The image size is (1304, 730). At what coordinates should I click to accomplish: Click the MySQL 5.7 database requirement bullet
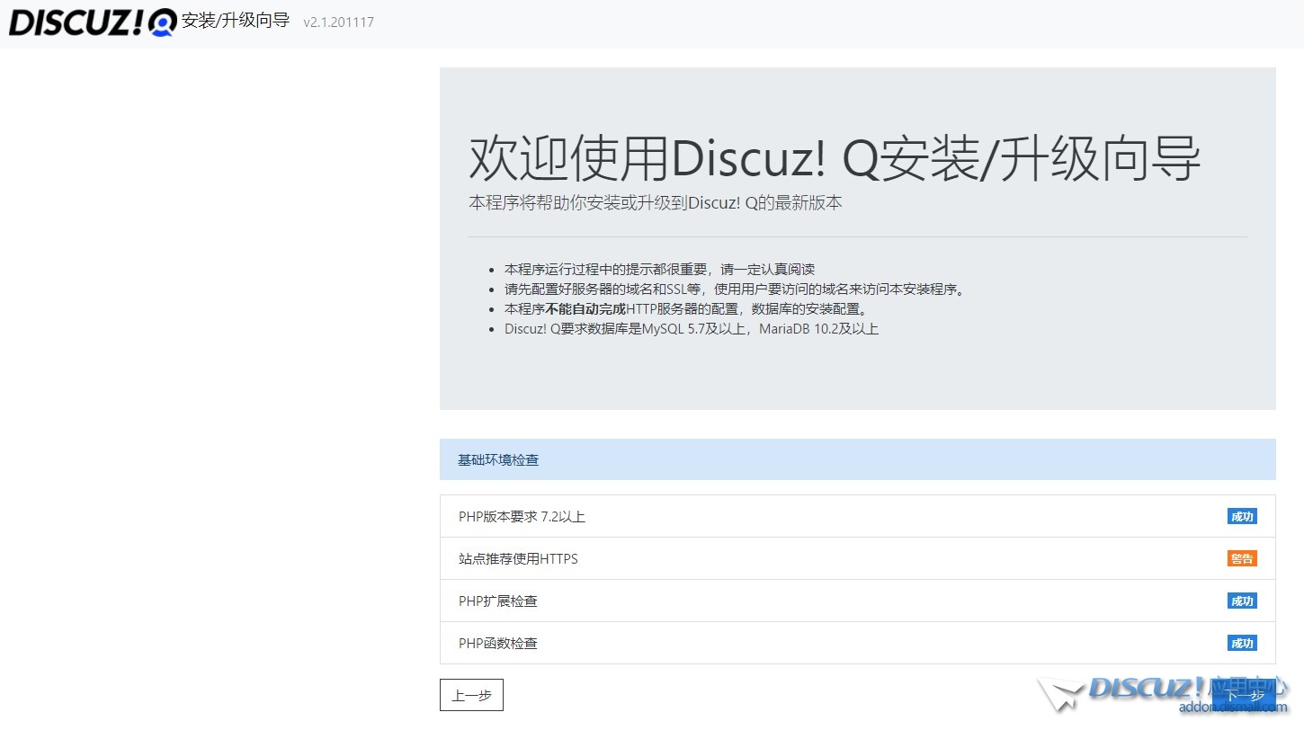click(x=691, y=329)
